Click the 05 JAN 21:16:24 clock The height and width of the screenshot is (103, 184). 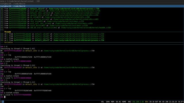(170, 102)
